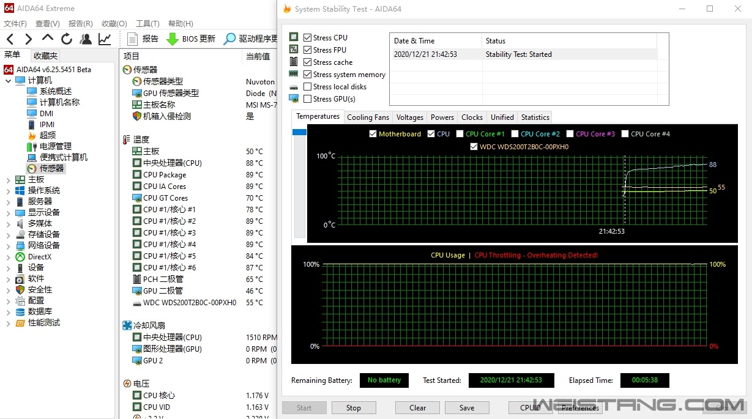
Task: Uncheck the Stress CPU checkbox
Action: tap(307, 38)
